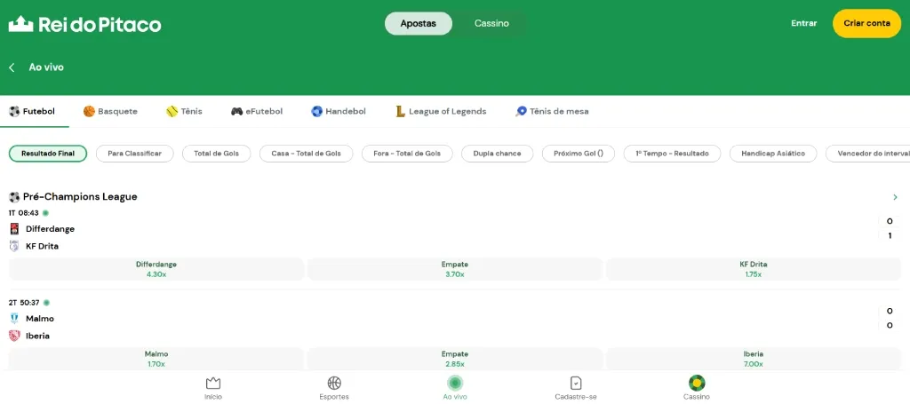Image resolution: width=910 pixels, height=404 pixels.
Task: Click the Rei do Pitaco crown logo
Action: pos(21,24)
